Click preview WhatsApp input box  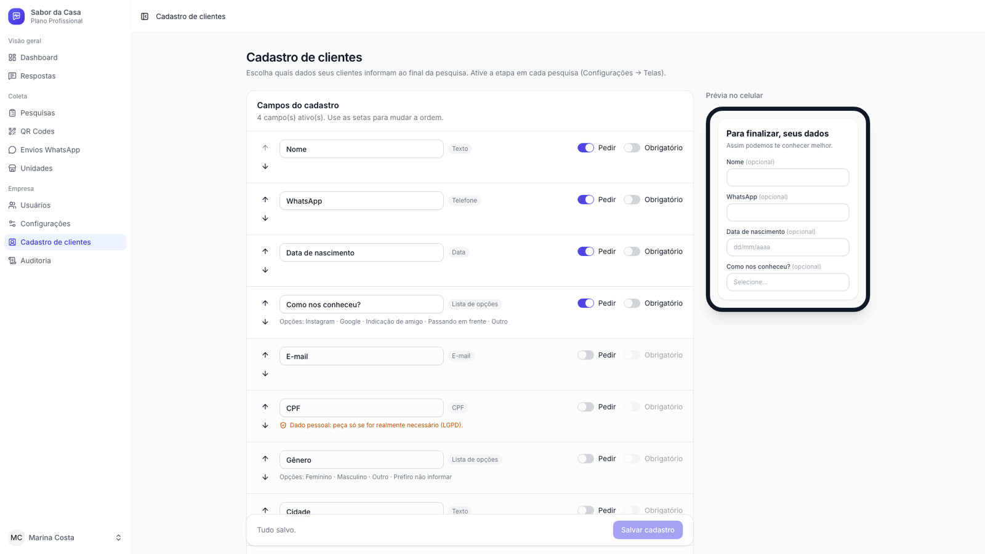point(787,212)
